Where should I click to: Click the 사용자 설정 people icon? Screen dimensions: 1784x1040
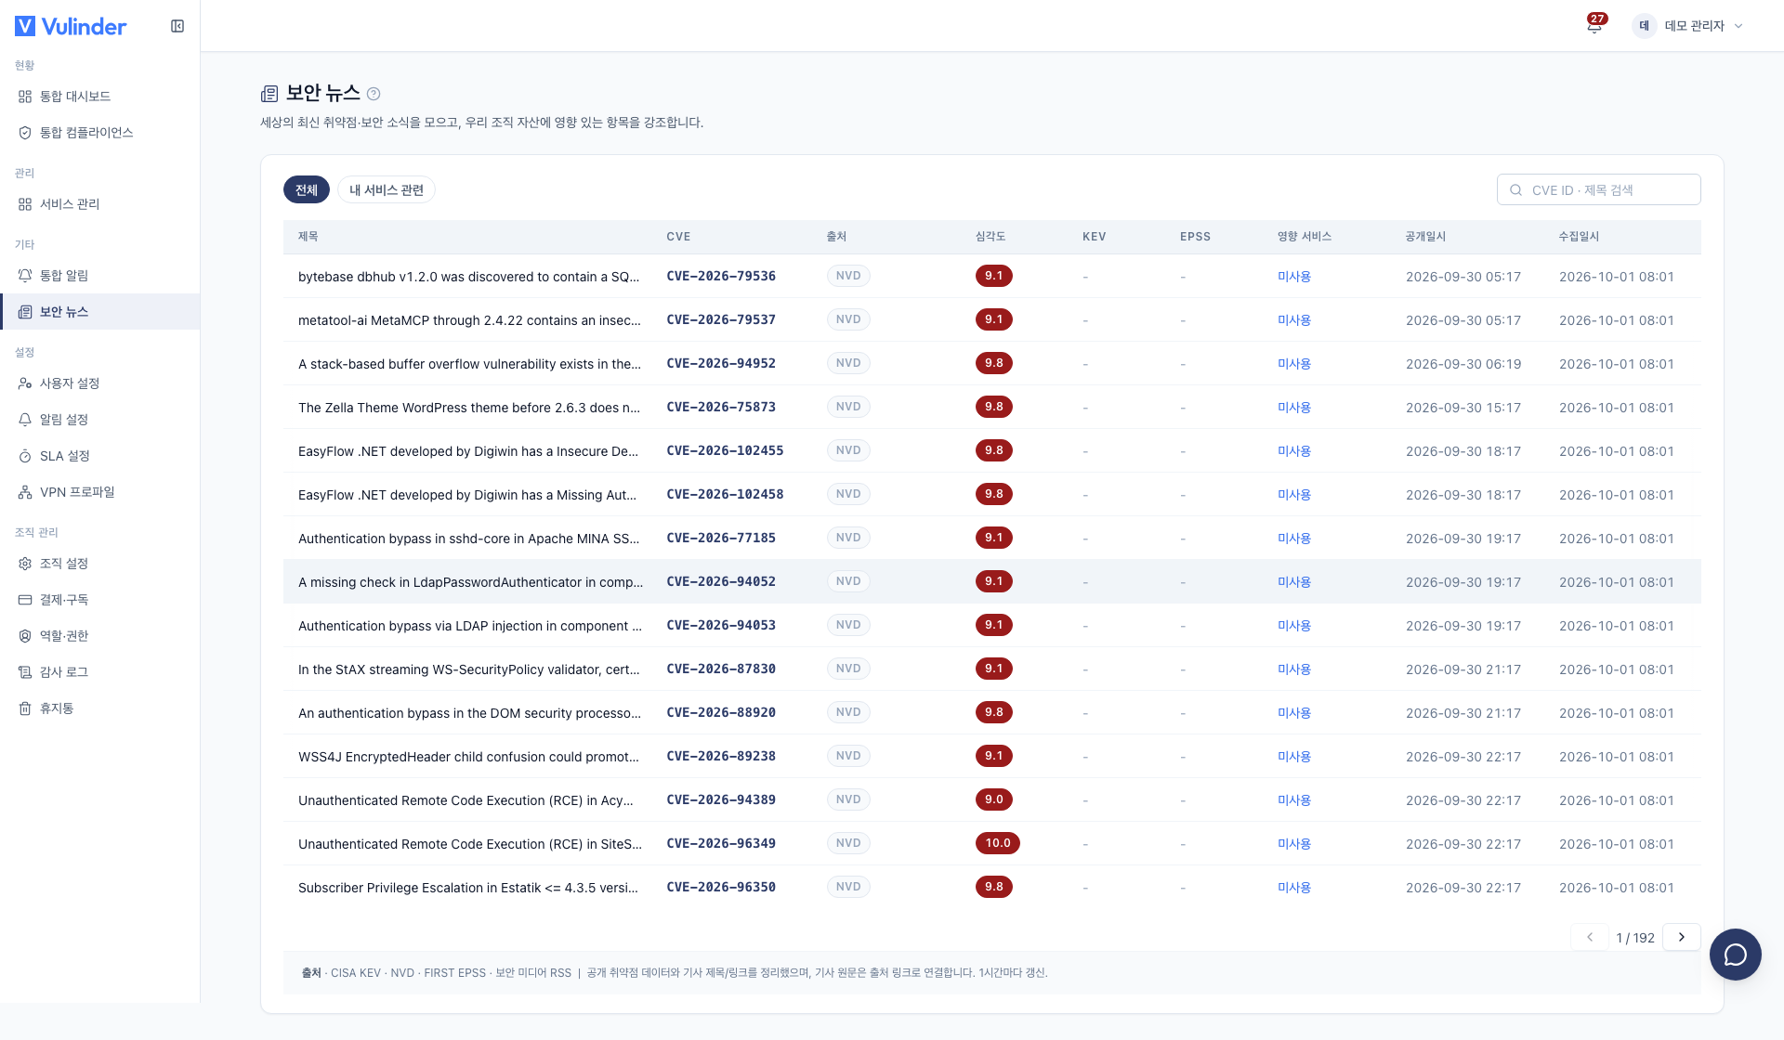pyautogui.click(x=25, y=383)
